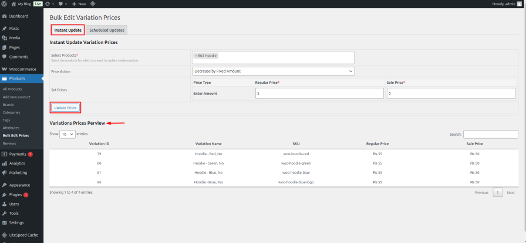Select the Instant Update tab
This screenshot has height=243, width=526.
68,30
